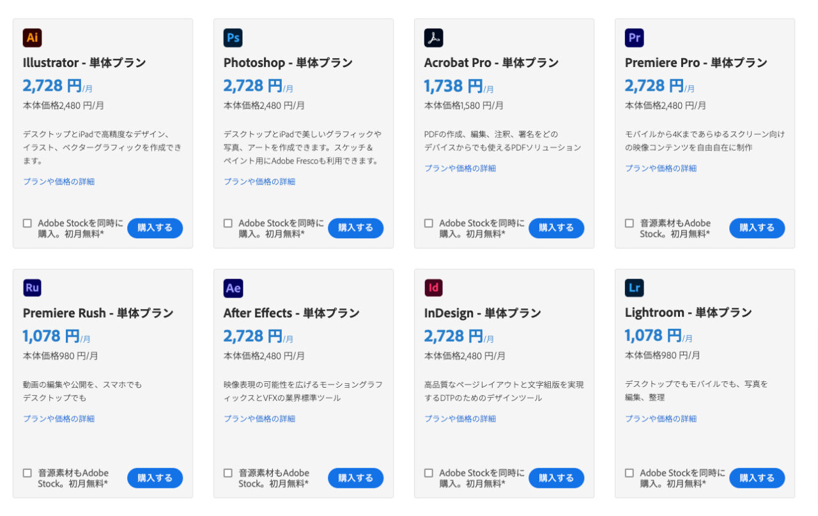The width and height of the screenshot is (818, 516).
Task: View plan details link under Premiere Rush
Action: pos(58,418)
